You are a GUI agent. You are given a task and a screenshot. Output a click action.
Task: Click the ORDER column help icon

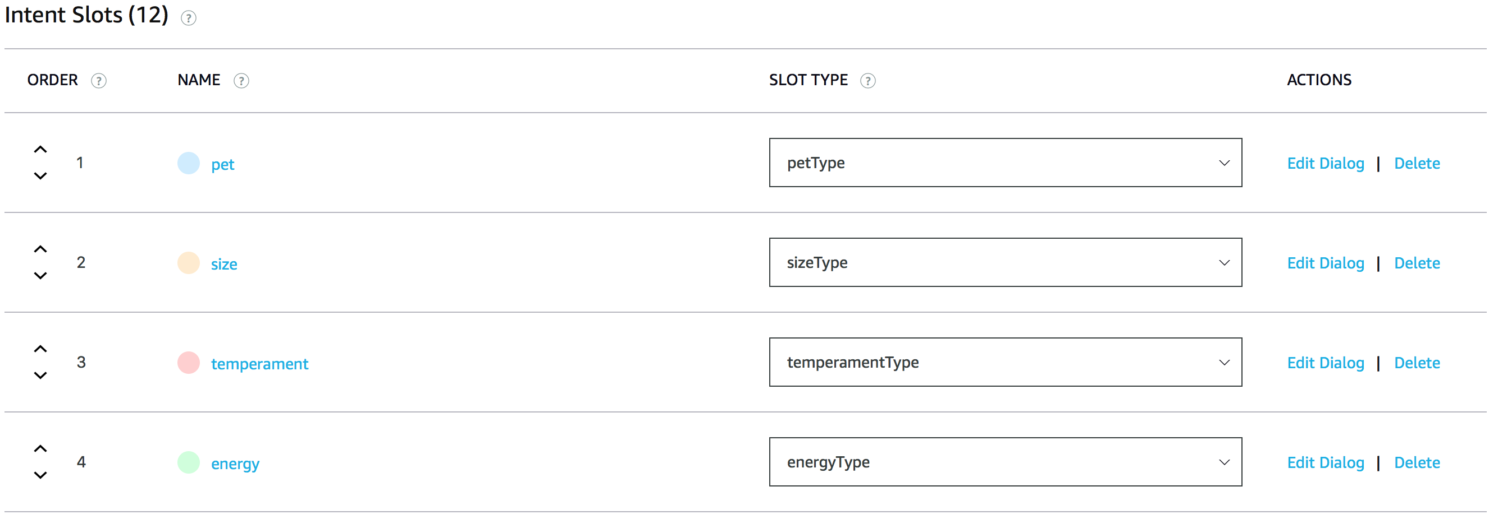[99, 81]
